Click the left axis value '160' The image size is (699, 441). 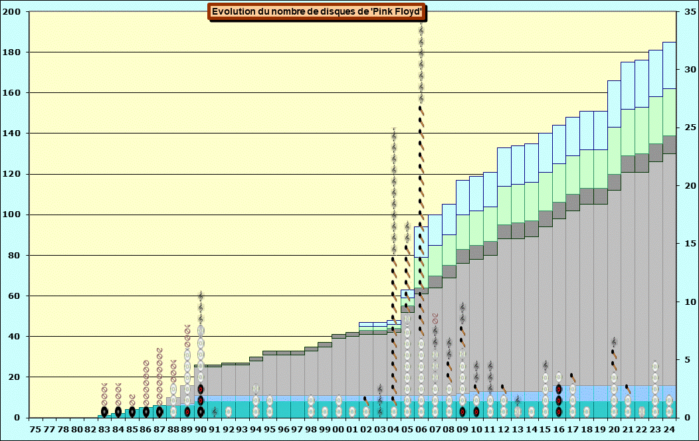click(x=11, y=93)
